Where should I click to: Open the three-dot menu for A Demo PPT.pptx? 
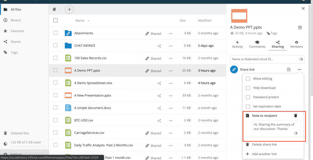click(170, 71)
